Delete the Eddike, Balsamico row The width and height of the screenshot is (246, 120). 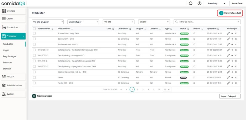pos(236,72)
